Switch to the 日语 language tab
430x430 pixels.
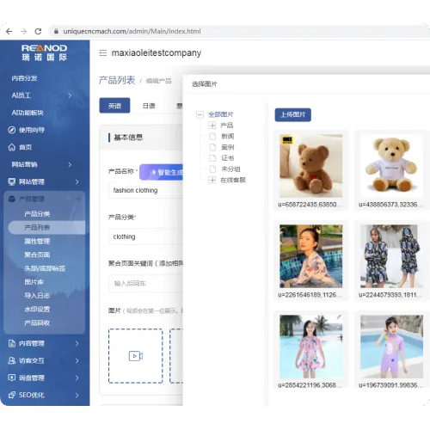click(x=149, y=106)
